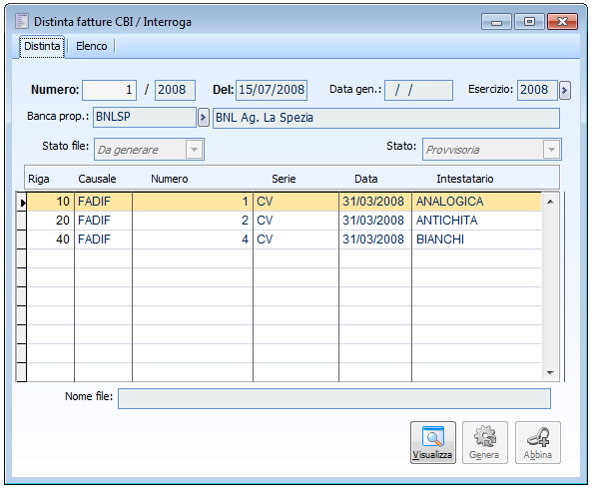Click the grid scrollbar up arrow

point(550,202)
